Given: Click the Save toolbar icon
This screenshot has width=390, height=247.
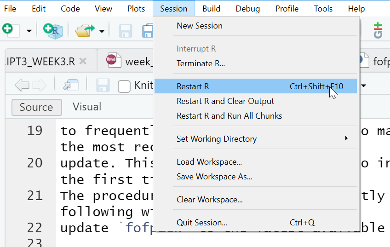Looking at the screenshot, I should click(126, 31).
